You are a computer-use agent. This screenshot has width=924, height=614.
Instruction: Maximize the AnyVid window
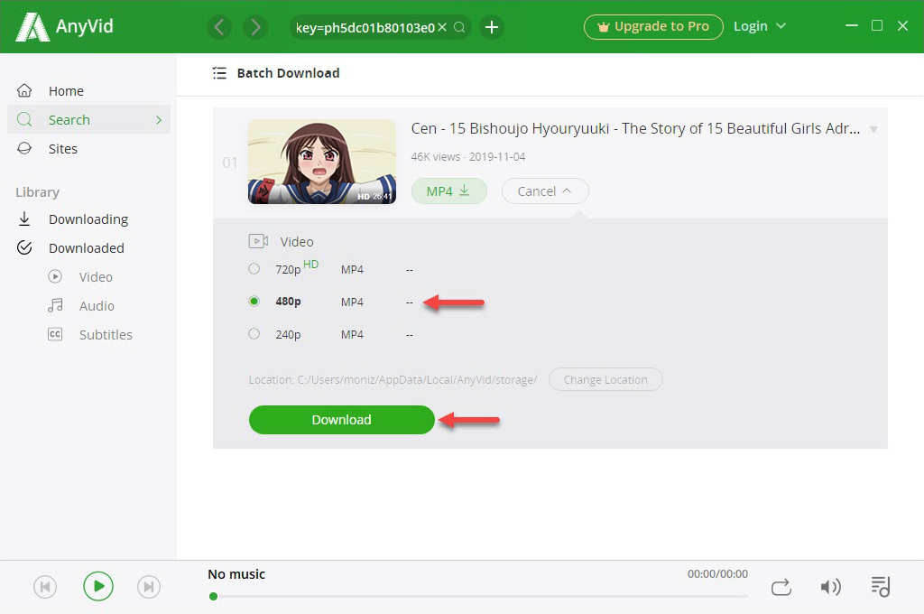click(x=877, y=26)
